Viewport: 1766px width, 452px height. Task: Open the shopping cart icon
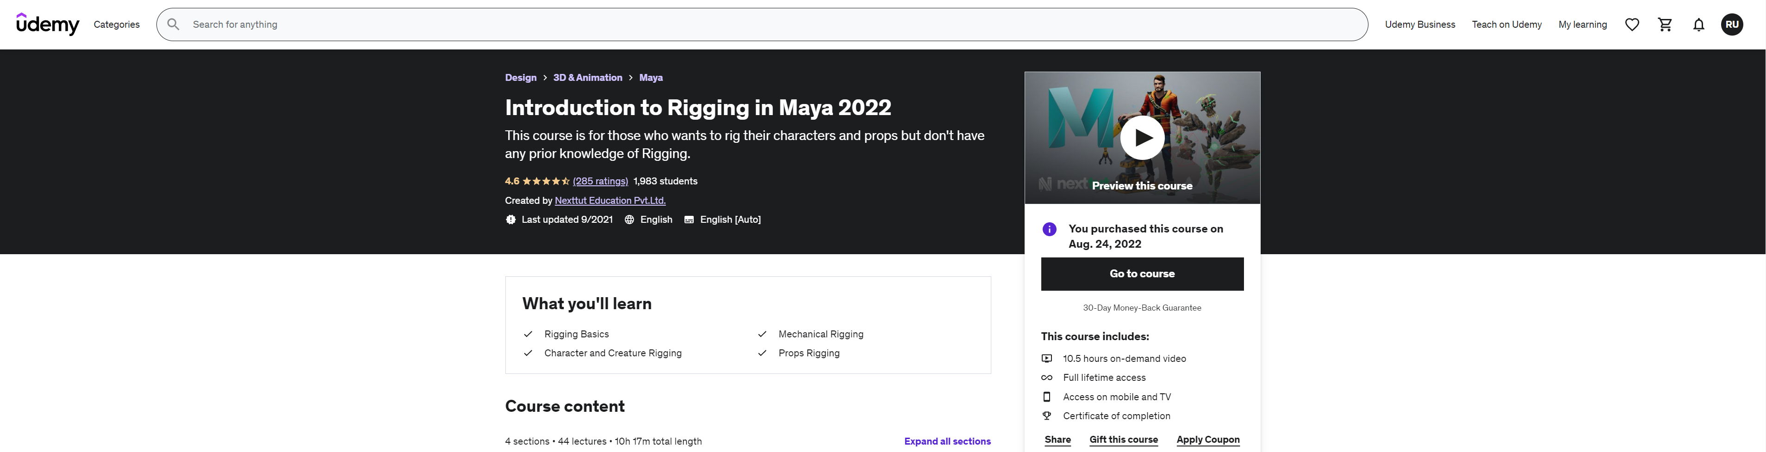(1665, 24)
